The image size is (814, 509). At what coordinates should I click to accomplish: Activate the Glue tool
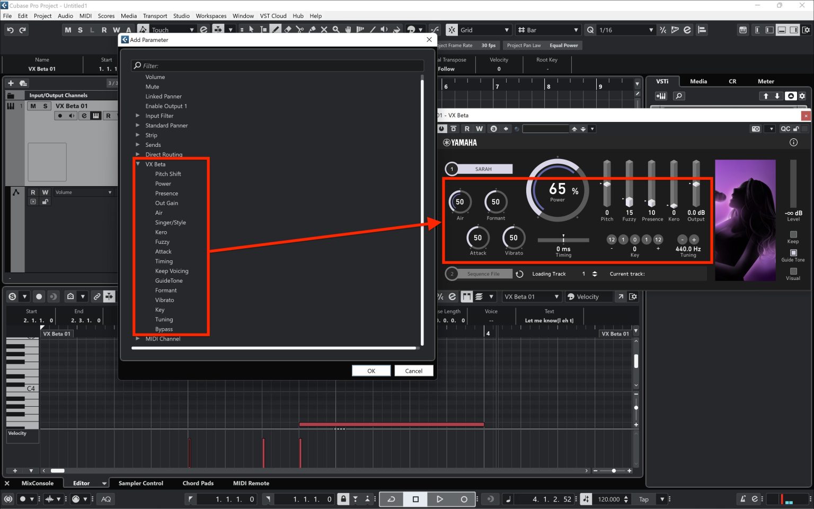click(x=312, y=30)
